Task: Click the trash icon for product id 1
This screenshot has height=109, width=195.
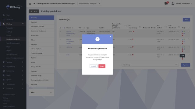Action: [x=183, y=59]
